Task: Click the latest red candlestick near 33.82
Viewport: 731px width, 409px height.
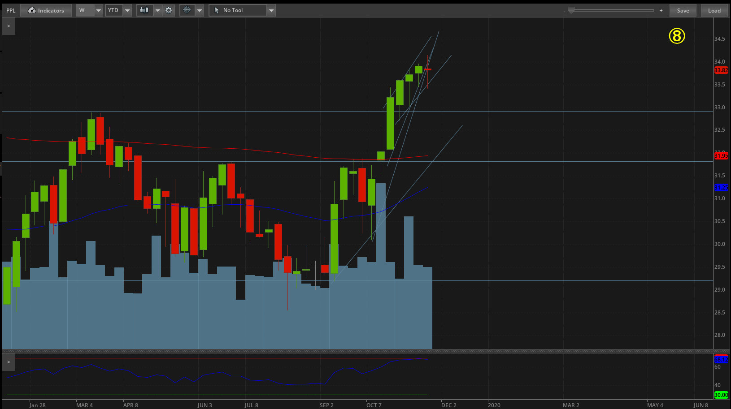Action: tap(427, 69)
